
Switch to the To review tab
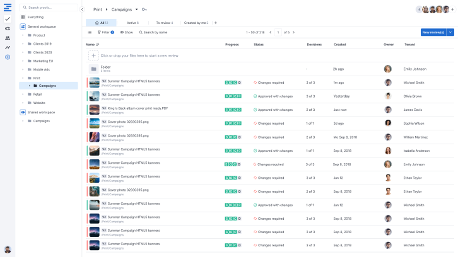[164, 23]
